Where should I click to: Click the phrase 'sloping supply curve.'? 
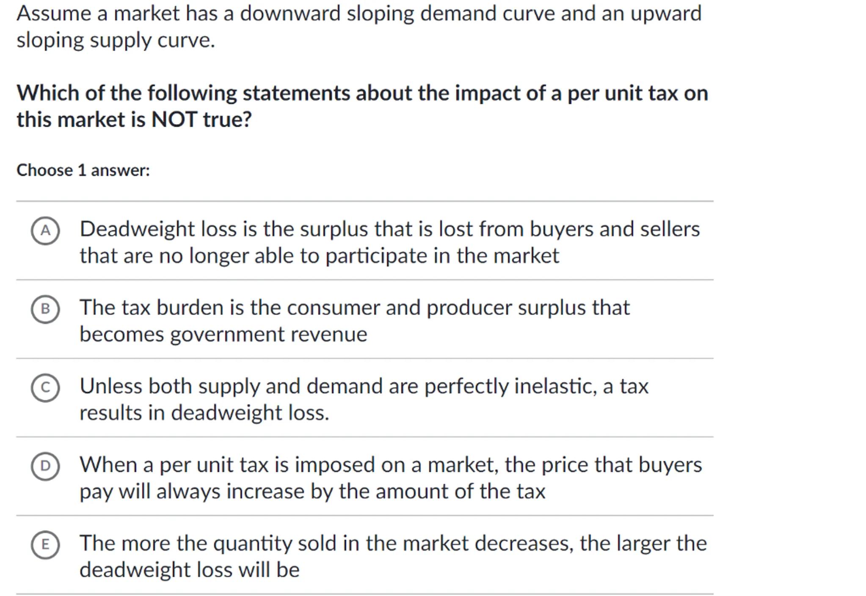pyautogui.click(x=116, y=41)
